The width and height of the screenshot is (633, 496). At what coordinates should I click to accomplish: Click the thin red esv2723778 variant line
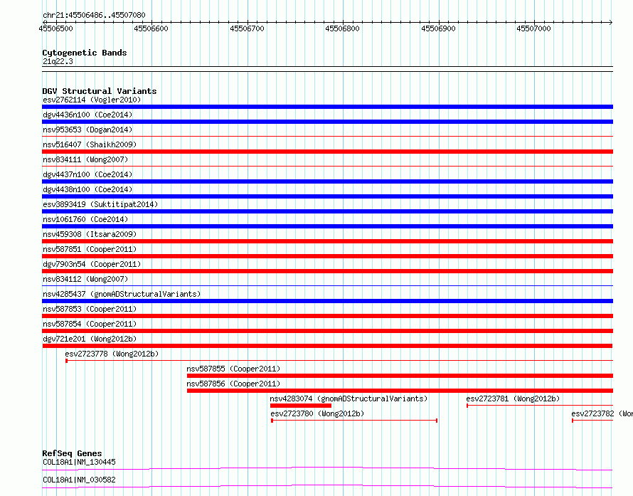click(339, 360)
